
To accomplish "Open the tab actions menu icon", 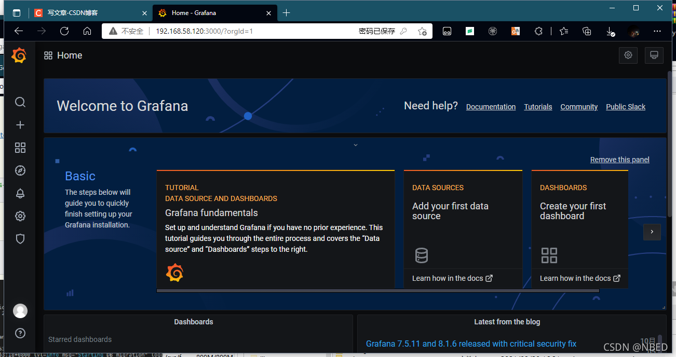I will point(17,13).
